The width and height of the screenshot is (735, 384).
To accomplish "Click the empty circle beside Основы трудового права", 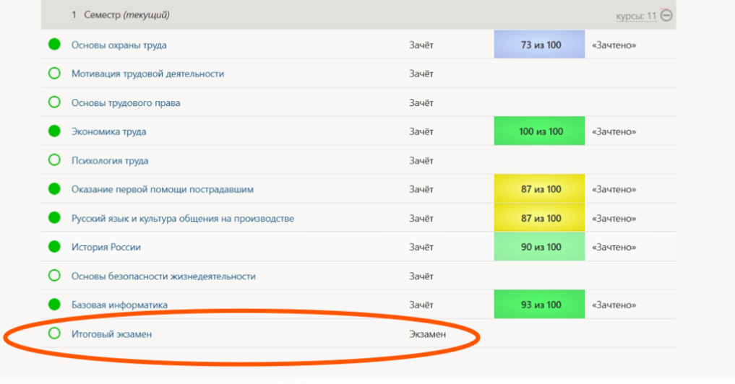I will 54,102.
